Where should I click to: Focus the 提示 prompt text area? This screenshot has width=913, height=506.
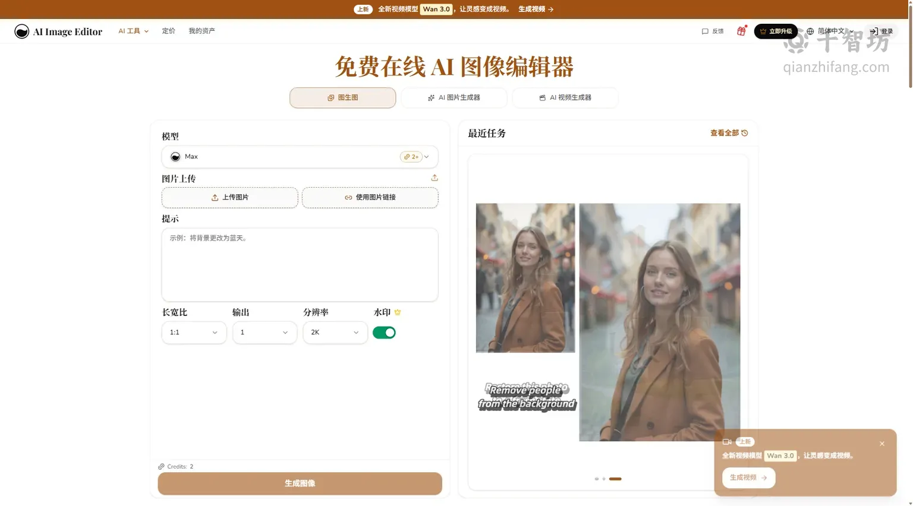[x=300, y=265]
